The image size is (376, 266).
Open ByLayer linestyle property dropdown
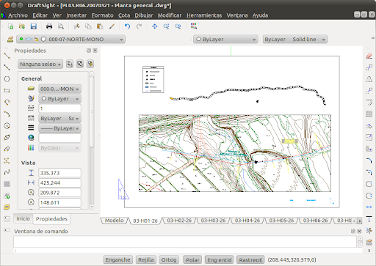click(59, 119)
